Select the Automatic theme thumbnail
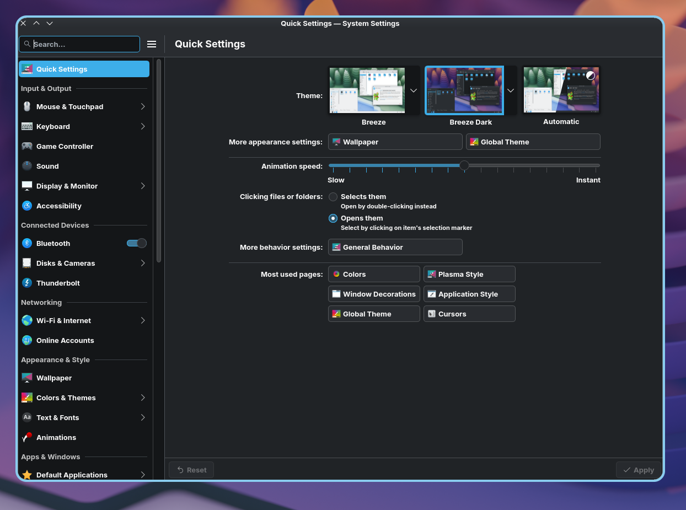Screen dimensions: 686x510 click(561, 90)
